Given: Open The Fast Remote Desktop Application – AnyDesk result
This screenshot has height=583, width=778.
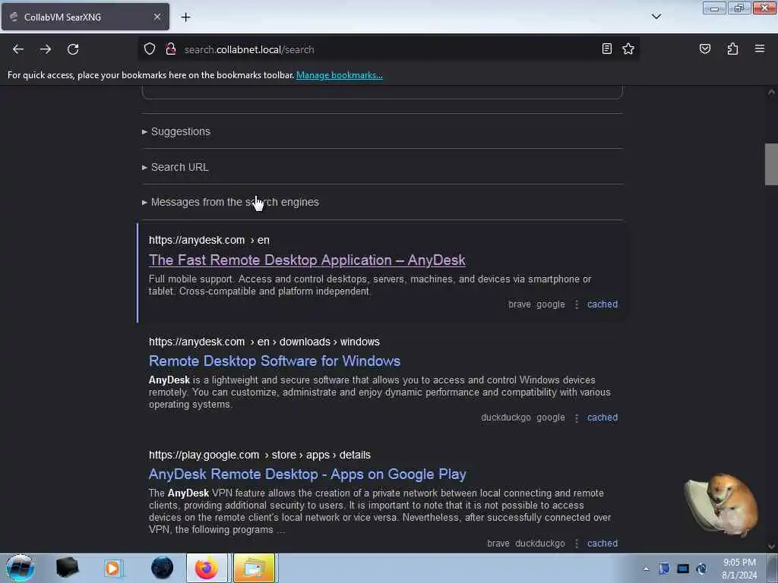Looking at the screenshot, I should tap(307, 260).
